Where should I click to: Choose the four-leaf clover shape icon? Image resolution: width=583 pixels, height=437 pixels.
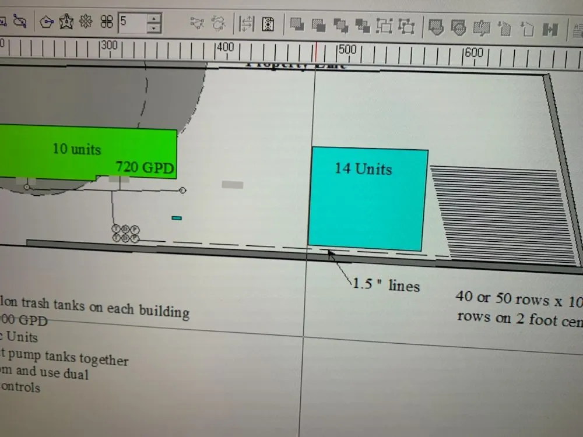coord(106,23)
